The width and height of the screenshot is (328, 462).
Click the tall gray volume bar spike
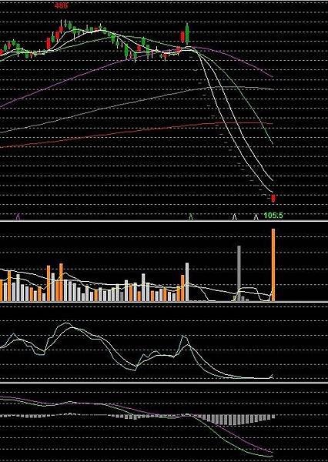[x=239, y=273]
